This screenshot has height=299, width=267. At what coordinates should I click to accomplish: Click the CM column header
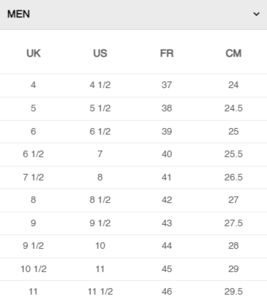click(x=234, y=53)
